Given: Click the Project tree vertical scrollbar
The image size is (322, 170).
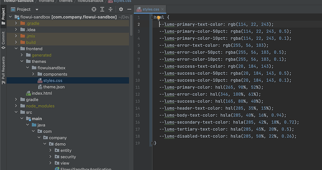Looking at the screenshot, I should [x=132, y=26].
